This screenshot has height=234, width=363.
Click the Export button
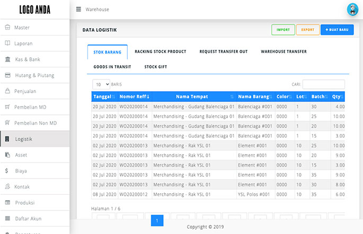[x=308, y=30]
